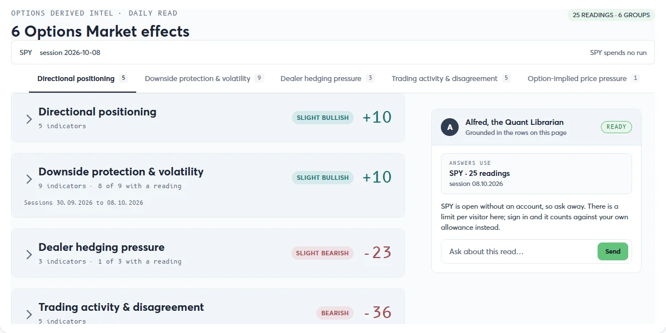The image size is (666, 333).
Task: Click the -23 score value
Action: (x=377, y=253)
